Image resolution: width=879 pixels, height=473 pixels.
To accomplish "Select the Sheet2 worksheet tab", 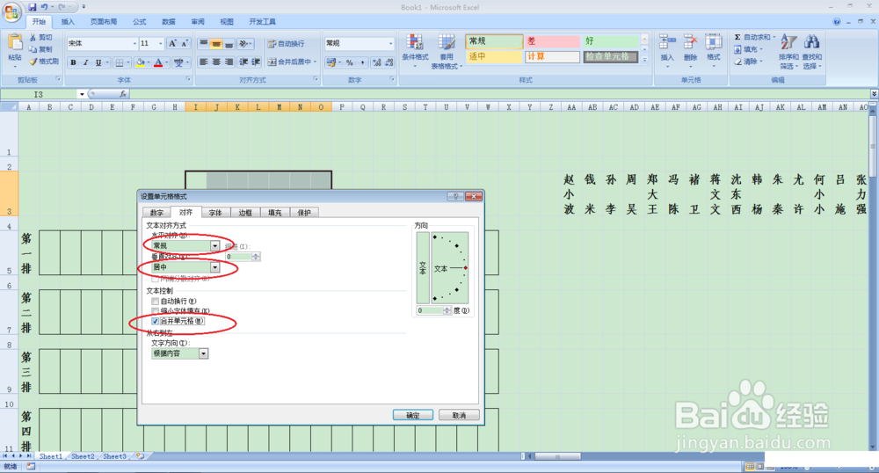I will coord(83,456).
